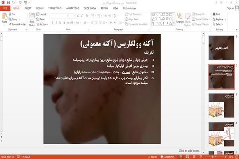Viewport: 239px width, 159px height.
Task: Click the Copy command
Action: [x=13, y=19]
